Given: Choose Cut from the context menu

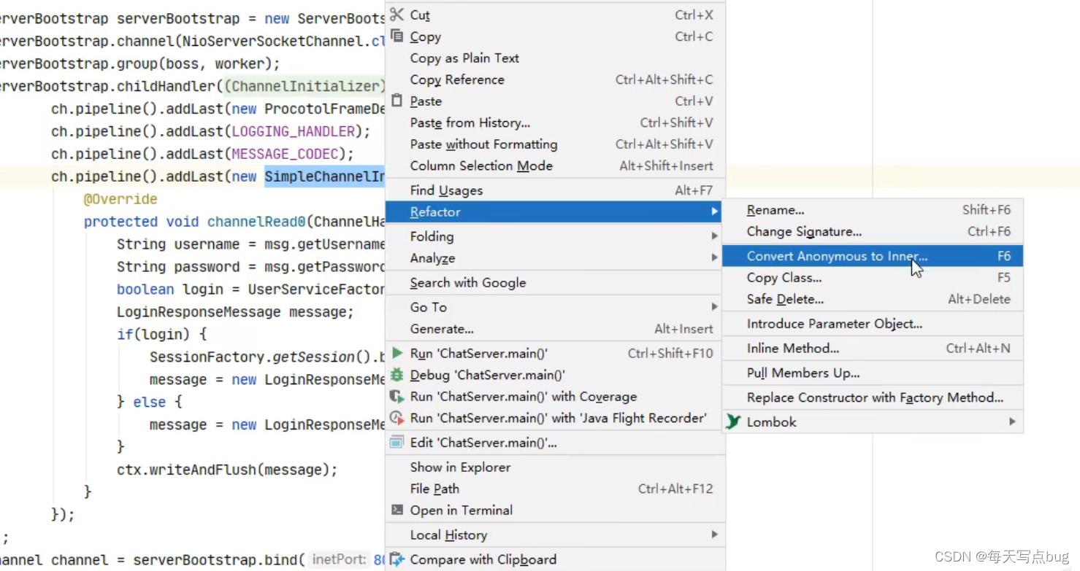Looking at the screenshot, I should [x=555, y=15].
